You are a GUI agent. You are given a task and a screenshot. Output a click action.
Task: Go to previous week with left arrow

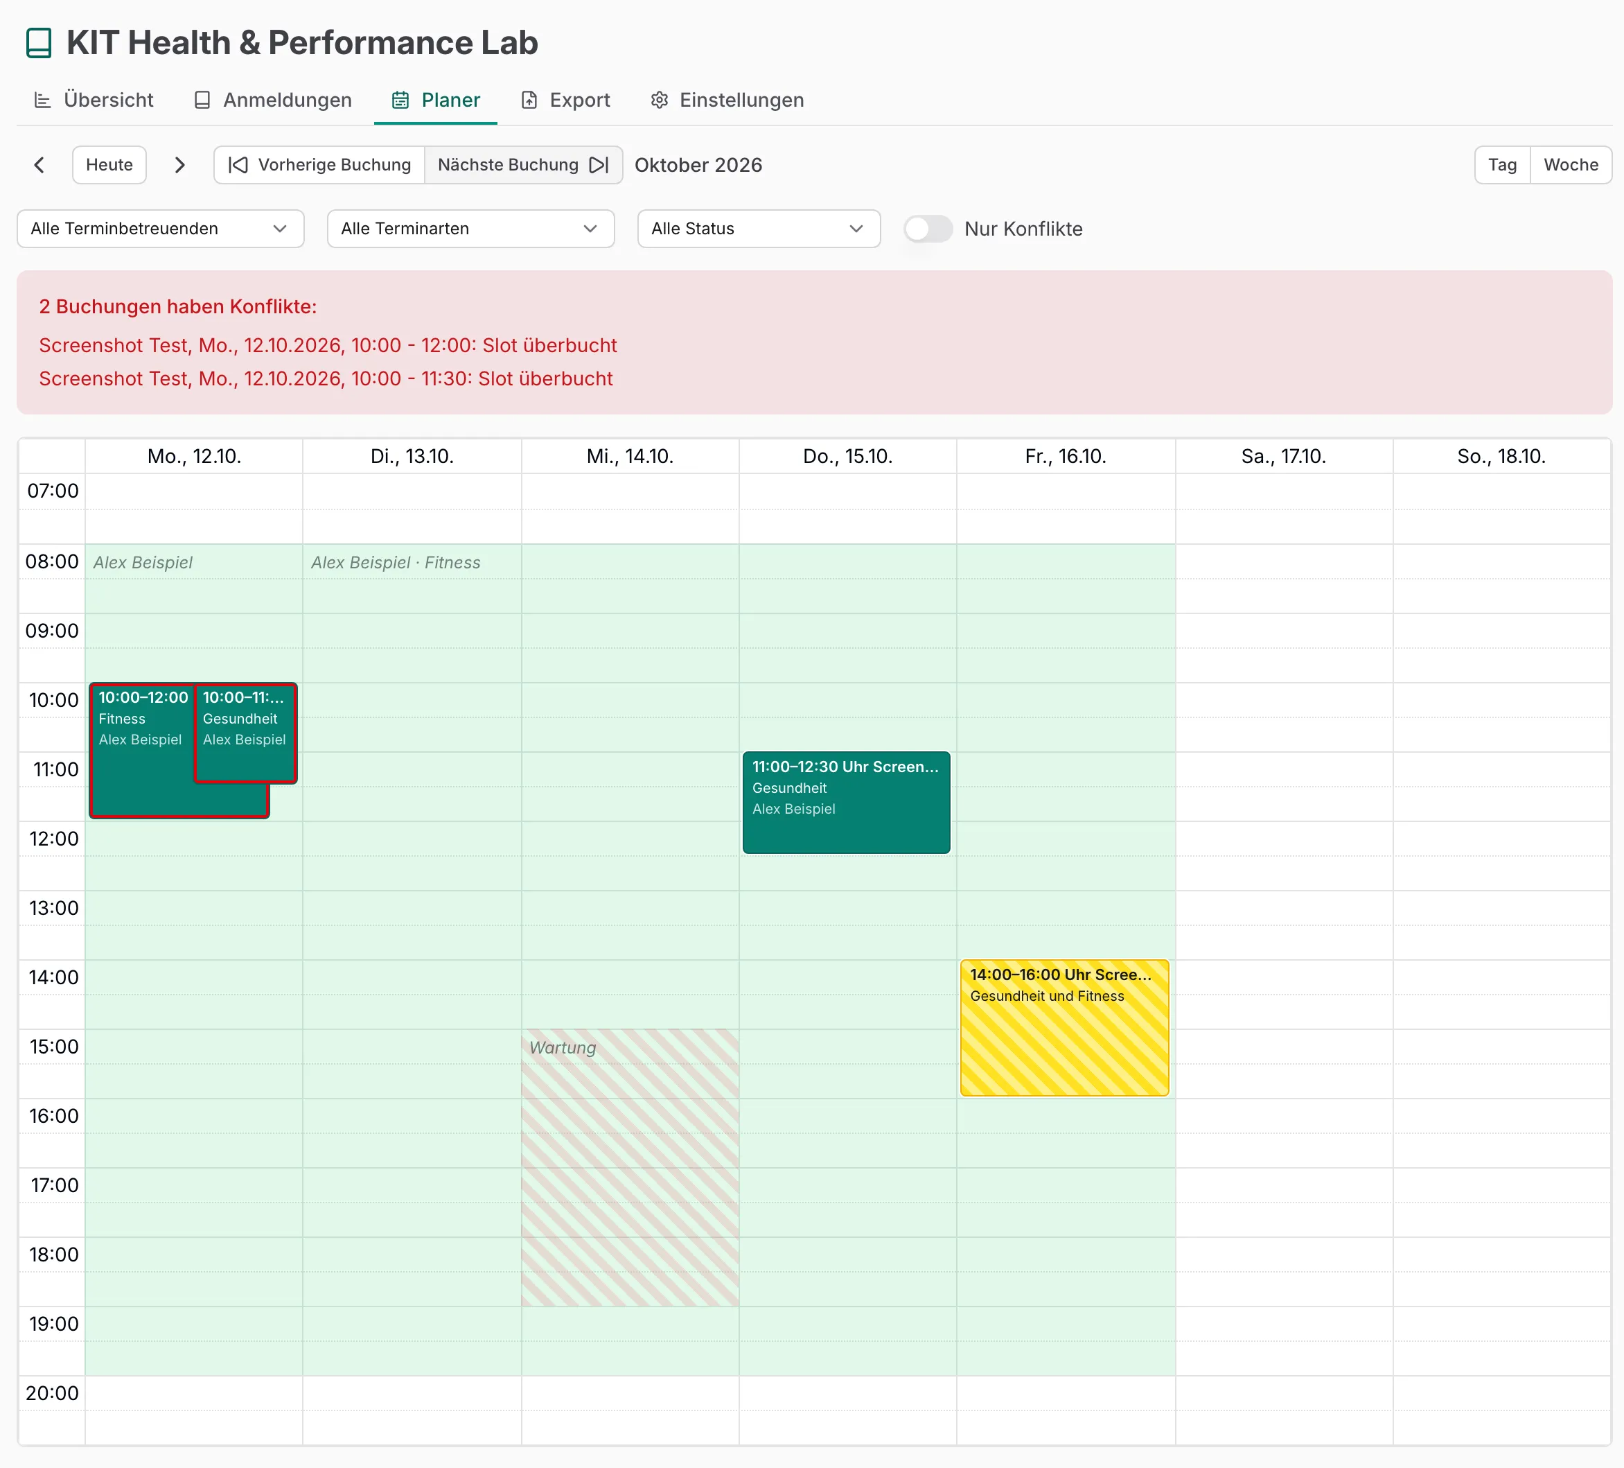click(39, 165)
